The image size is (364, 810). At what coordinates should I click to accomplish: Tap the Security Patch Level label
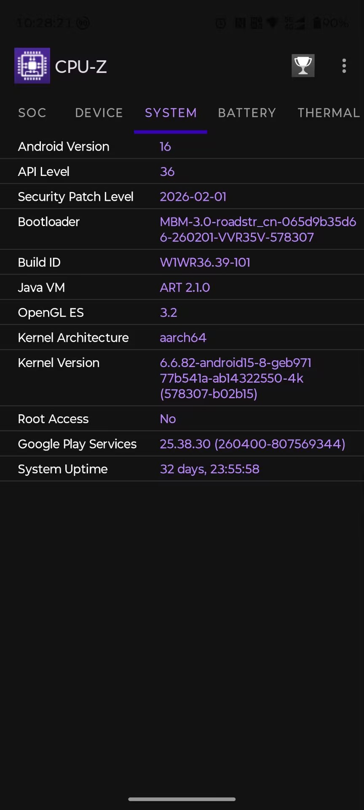(x=76, y=197)
